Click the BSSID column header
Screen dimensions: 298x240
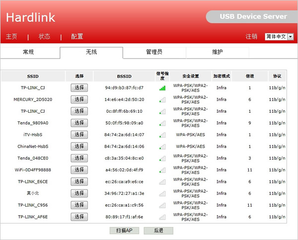(124, 76)
